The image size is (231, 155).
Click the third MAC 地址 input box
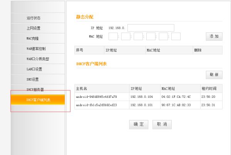pos(138,36)
